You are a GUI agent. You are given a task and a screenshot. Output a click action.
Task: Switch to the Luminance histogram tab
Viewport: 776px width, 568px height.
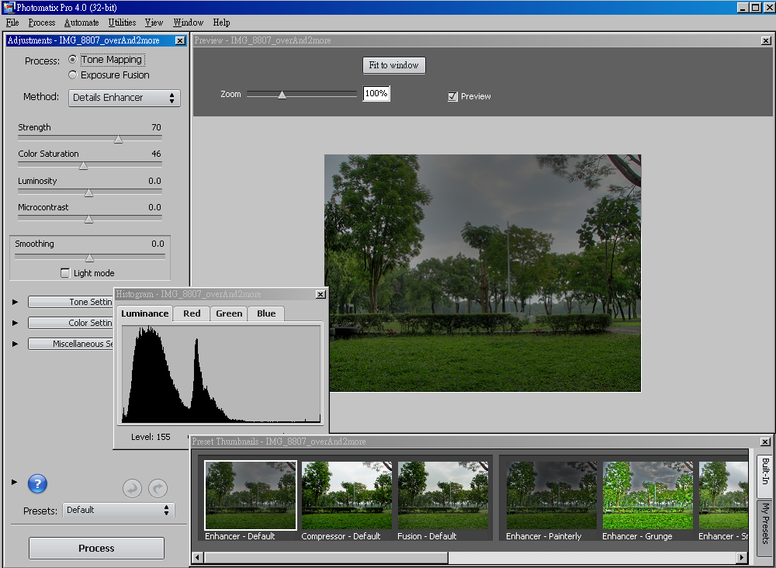click(144, 313)
